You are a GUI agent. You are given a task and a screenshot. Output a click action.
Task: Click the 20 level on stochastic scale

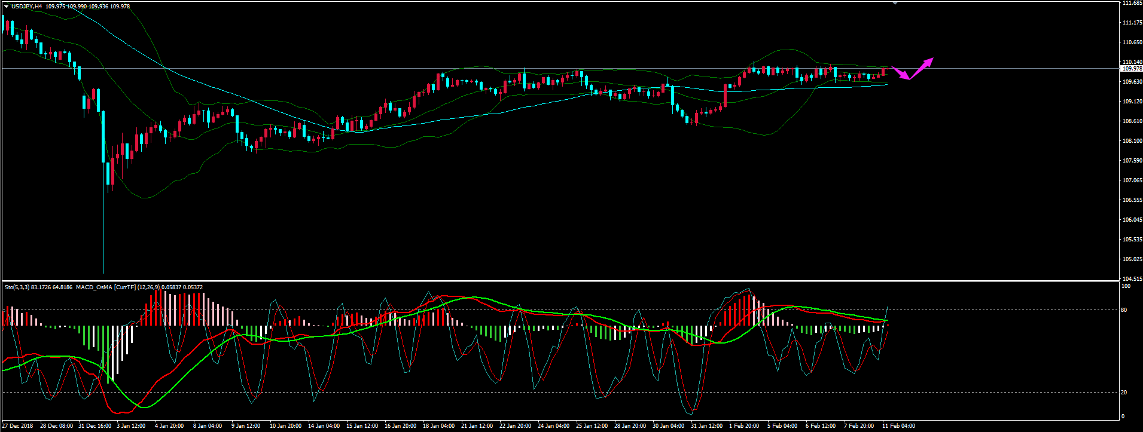point(1124,393)
